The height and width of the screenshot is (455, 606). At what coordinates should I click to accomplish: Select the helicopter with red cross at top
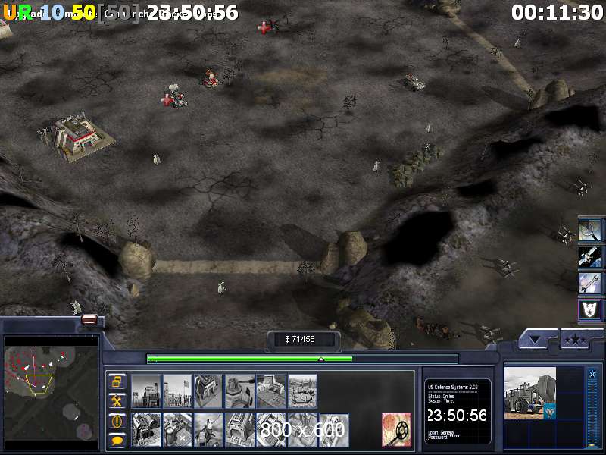(x=269, y=27)
